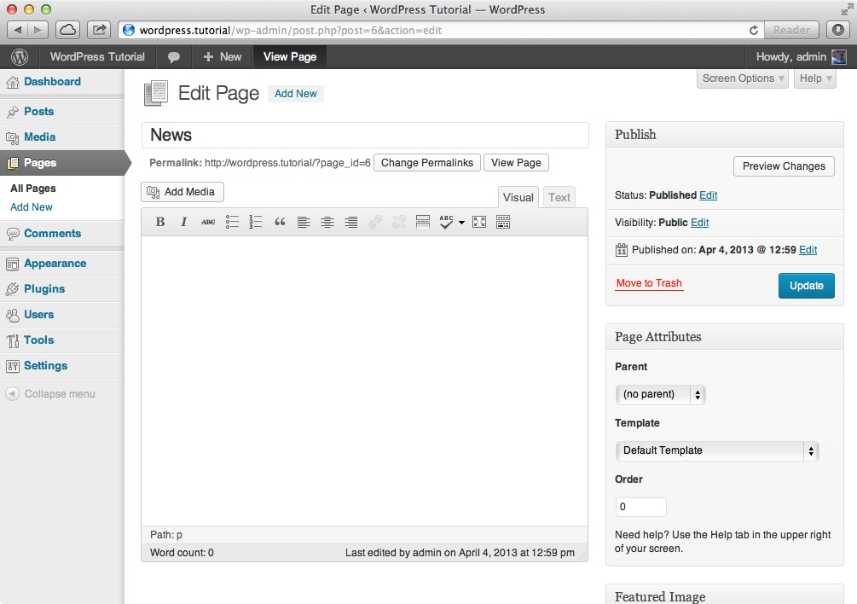Viewport: 857px width, 604px height.
Task: Select Add New under Pages sidebar
Action: [32, 207]
